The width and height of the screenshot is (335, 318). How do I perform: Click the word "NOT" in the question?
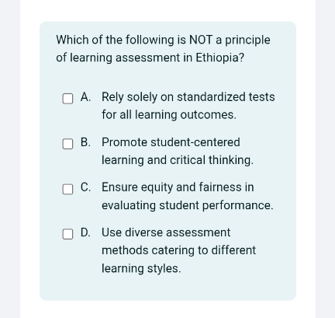201,40
